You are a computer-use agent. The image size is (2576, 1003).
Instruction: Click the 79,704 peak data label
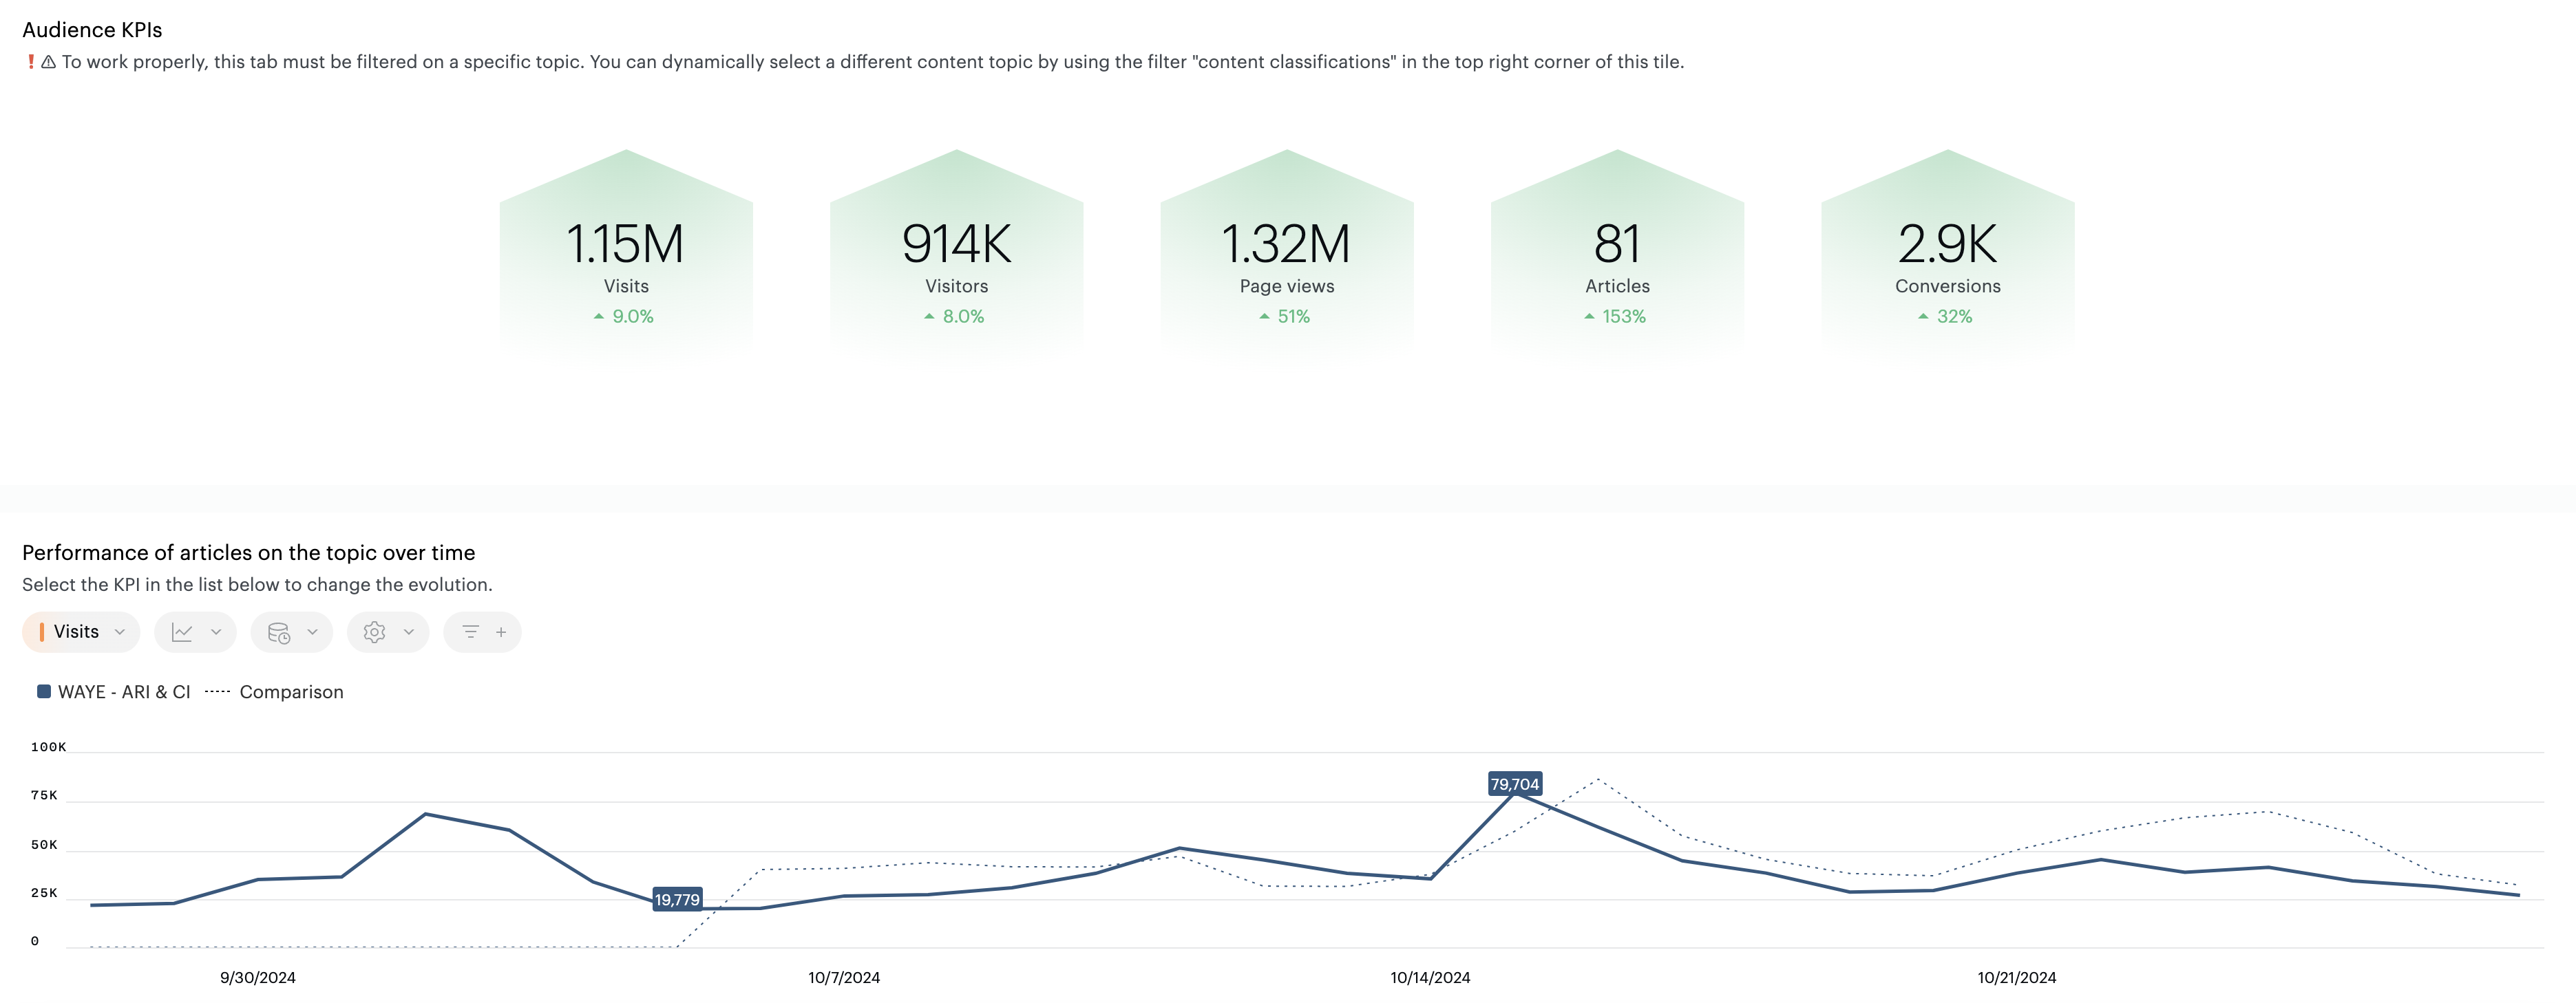[x=1514, y=784]
